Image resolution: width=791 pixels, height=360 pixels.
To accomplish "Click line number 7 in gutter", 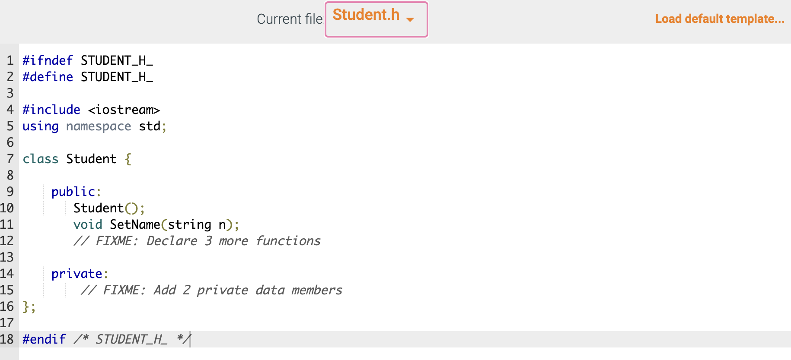I will [x=10, y=159].
